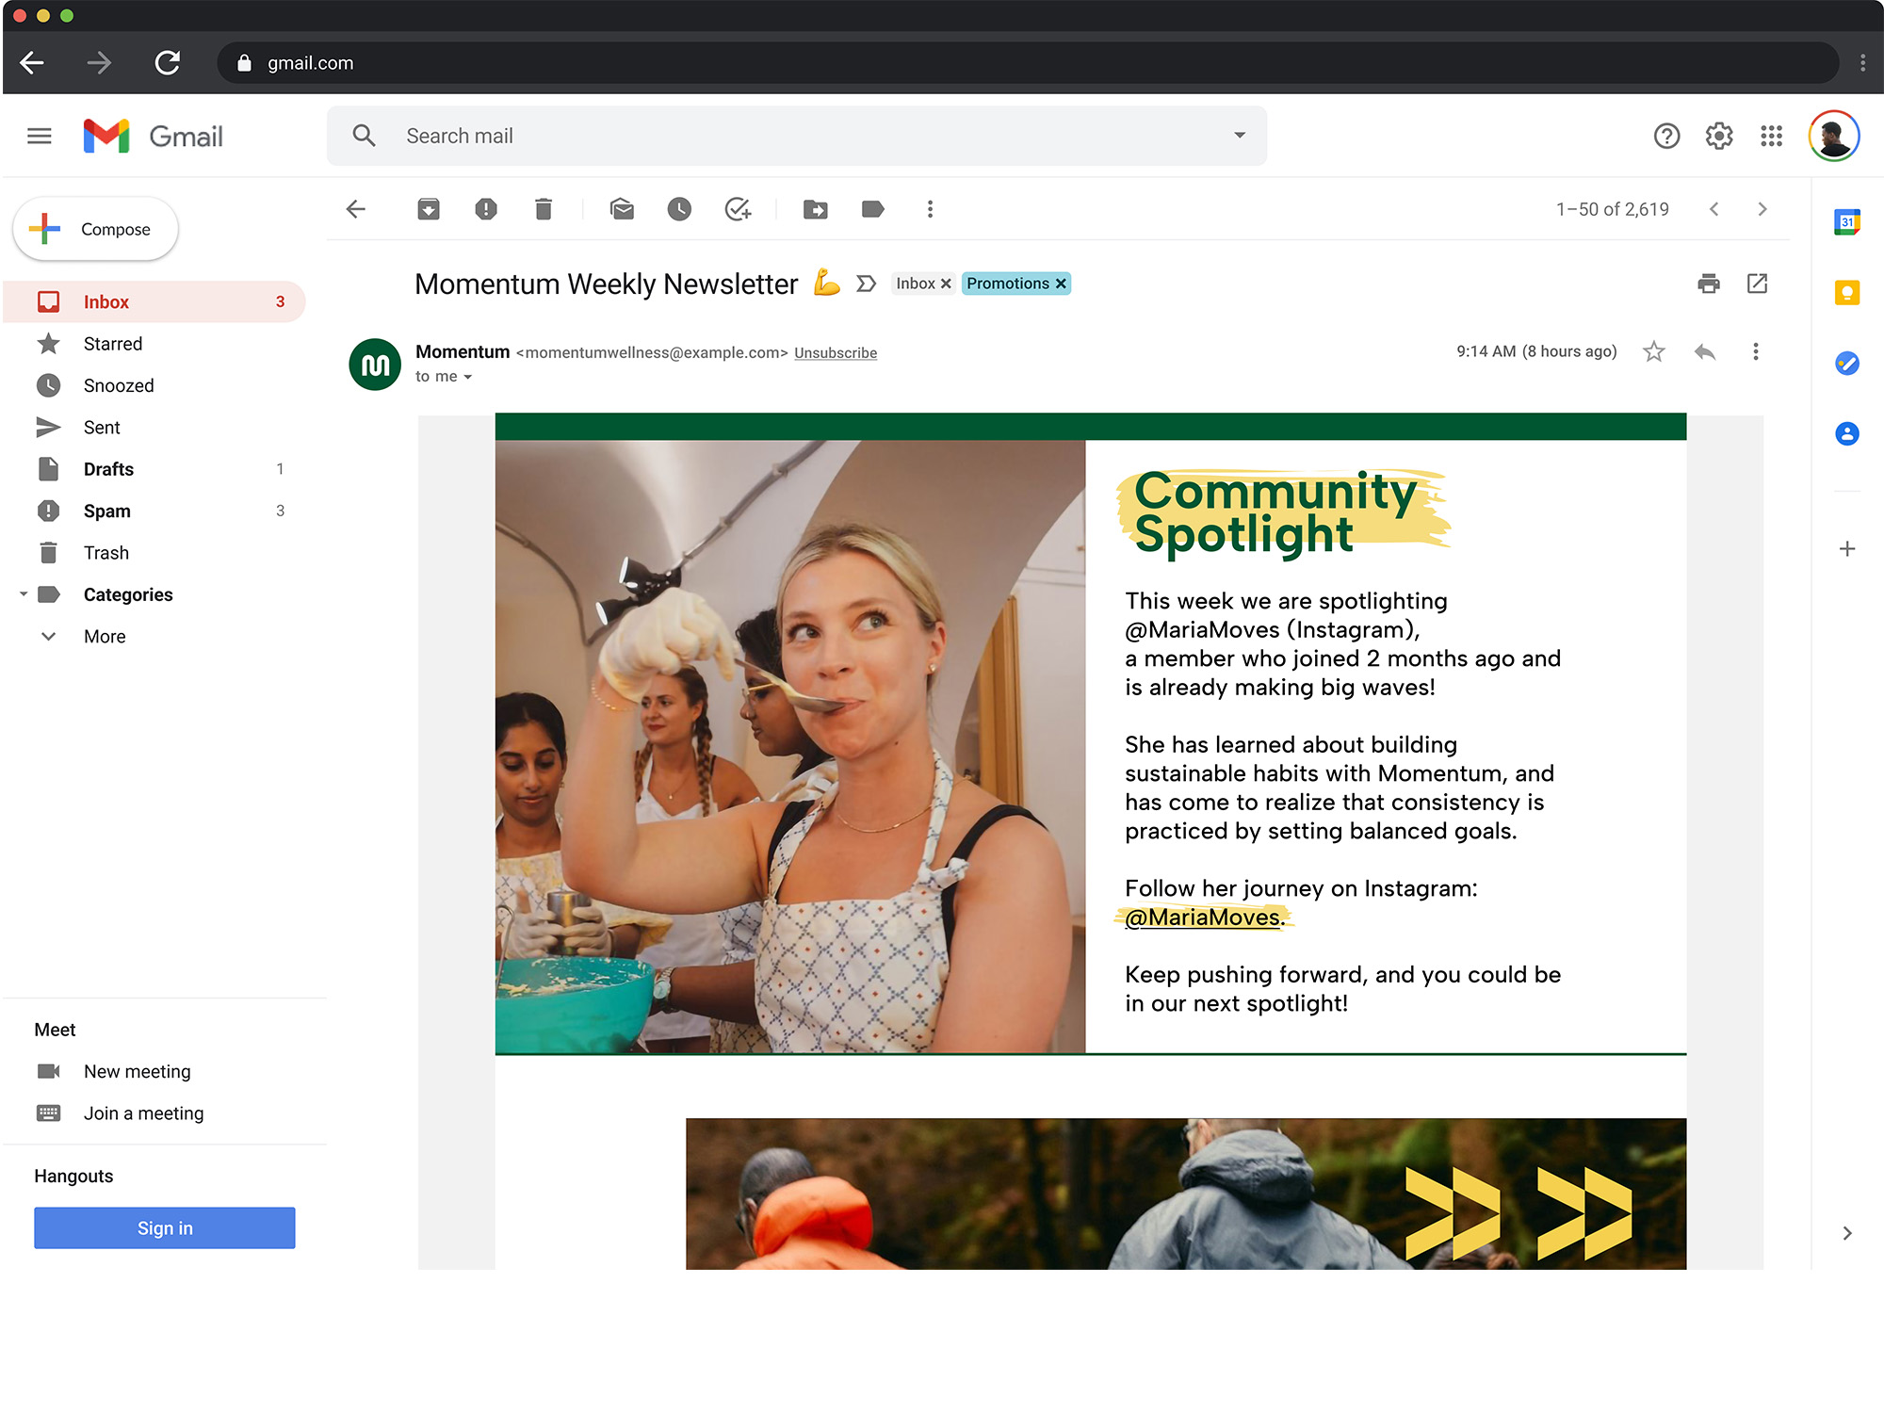
Task: Click the Unsubscribe link
Action: pyautogui.click(x=835, y=352)
